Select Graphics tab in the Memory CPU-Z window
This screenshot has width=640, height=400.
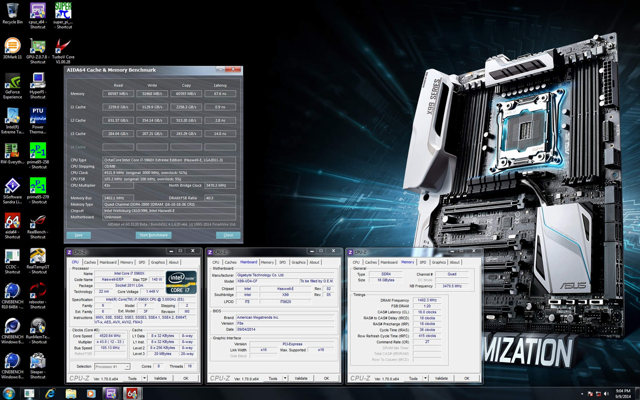click(x=439, y=262)
